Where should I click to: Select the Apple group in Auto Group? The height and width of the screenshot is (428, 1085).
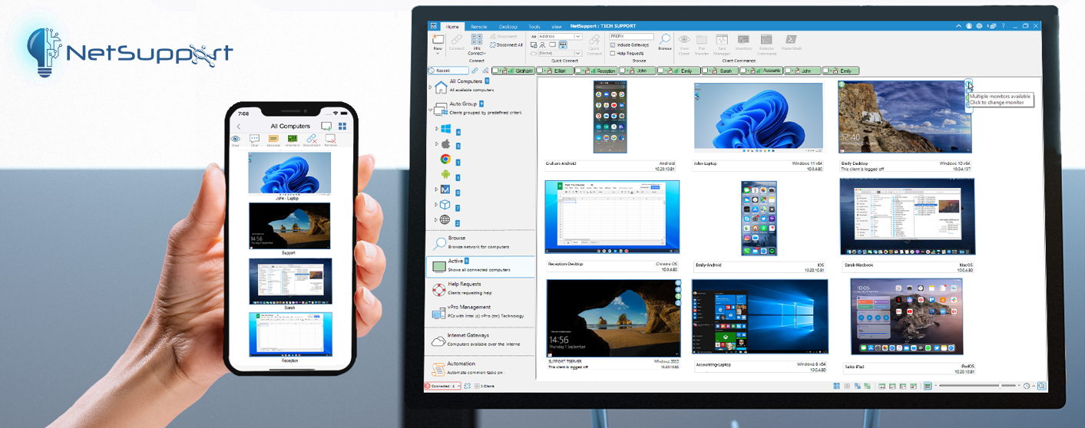[x=445, y=144]
